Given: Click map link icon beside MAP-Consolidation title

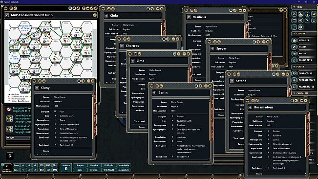Looking at the screenshot, I should (7, 15).
